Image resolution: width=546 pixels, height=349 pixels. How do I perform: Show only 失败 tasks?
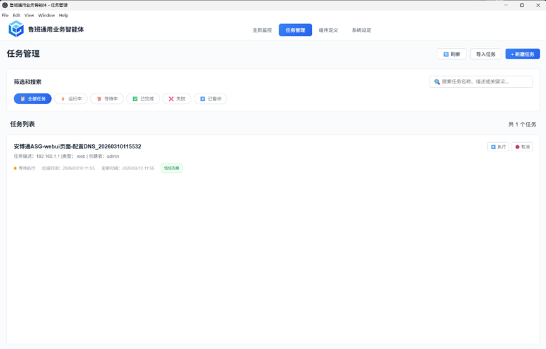(x=177, y=99)
